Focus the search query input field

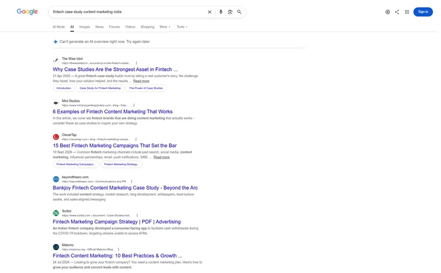(128, 12)
